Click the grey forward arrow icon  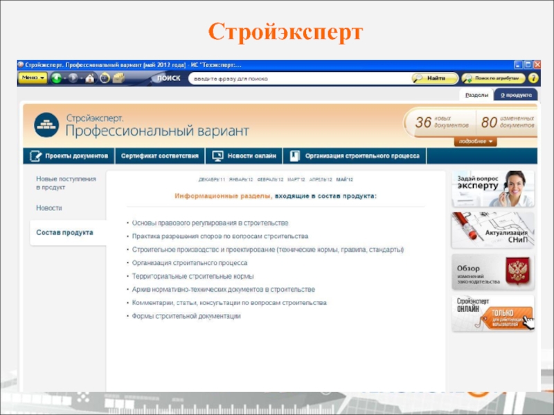(73, 78)
